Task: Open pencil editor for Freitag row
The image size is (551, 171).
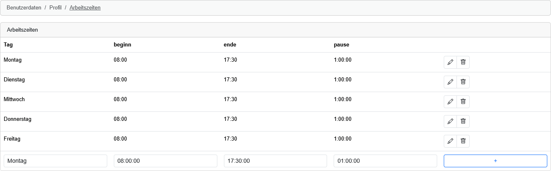Action: click(x=450, y=141)
